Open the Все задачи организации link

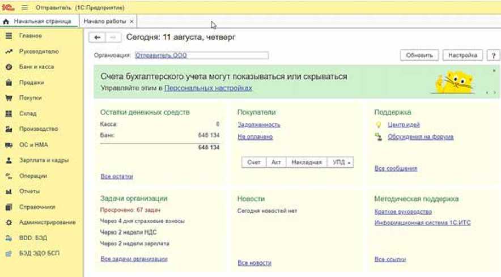pyautogui.click(x=134, y=259)
